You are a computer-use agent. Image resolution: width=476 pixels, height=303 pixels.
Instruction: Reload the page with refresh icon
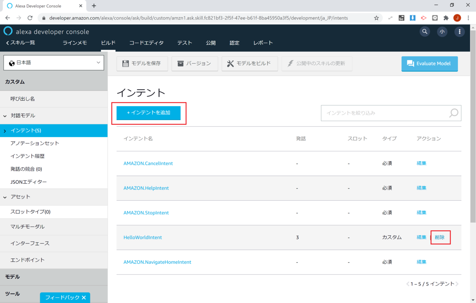(x=30, y=18)
